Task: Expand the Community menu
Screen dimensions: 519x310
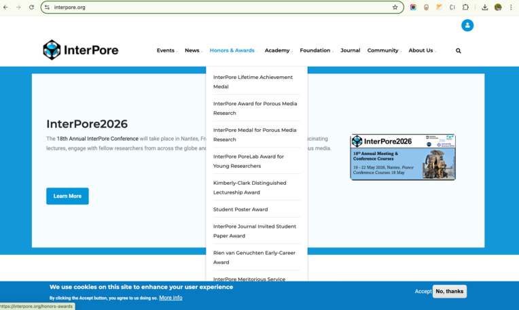Action: click(x=384, y=50)
